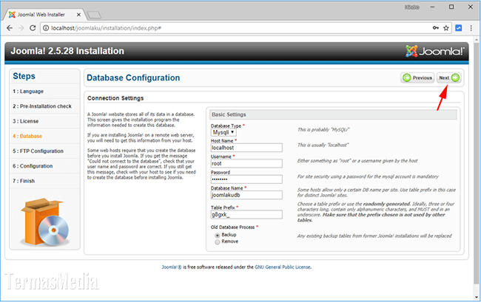Click the Database Name input field

246,195
